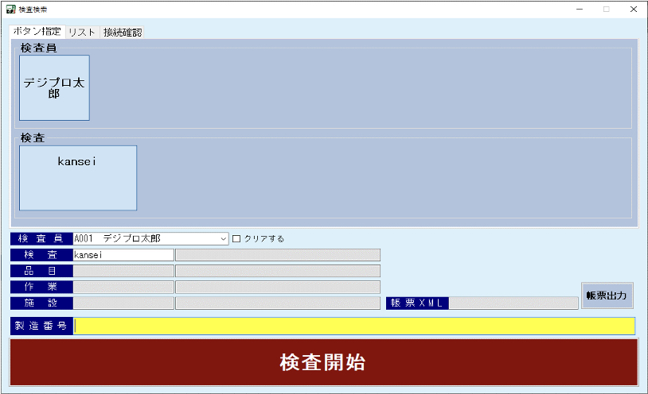Image resolution: width=648 pixels, height=394 pixels.
Task: Click the wide description field in 品目 row
Action: 277,271
